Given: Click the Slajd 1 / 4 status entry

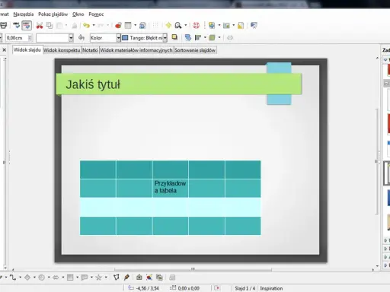Looking at the screenshot, I should point(245,288).
